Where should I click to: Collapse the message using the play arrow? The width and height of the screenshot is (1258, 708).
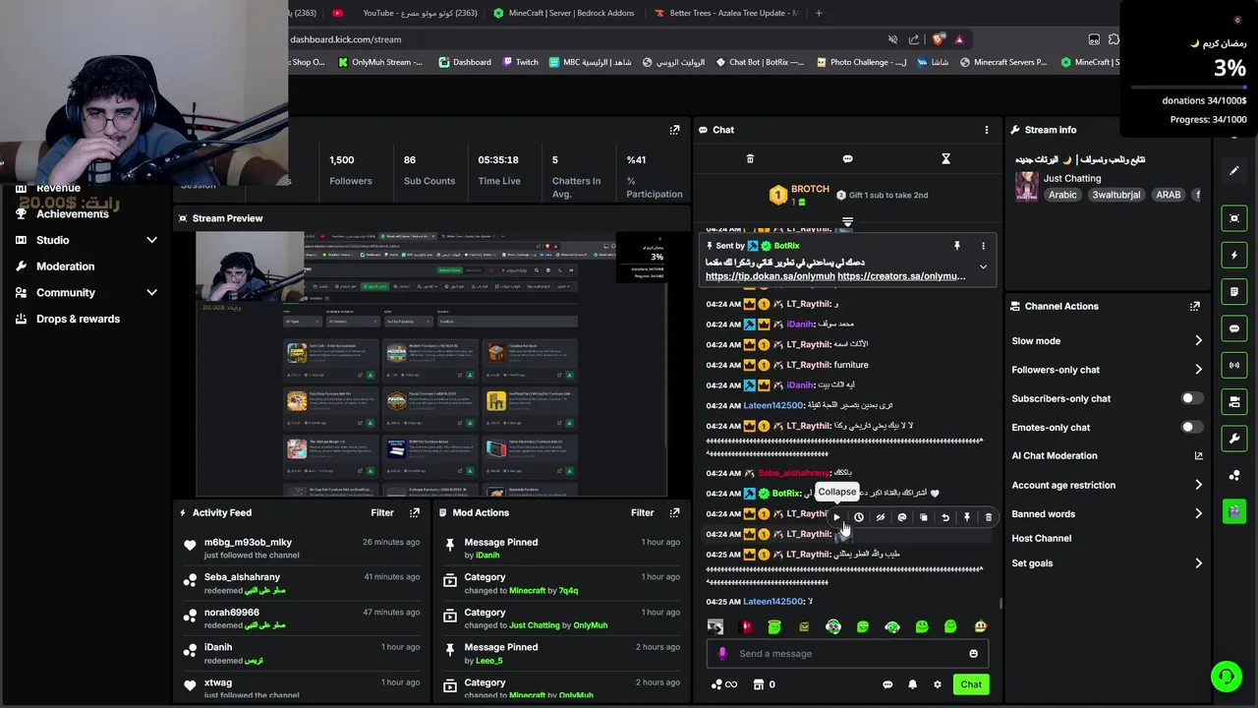(836, 517)
